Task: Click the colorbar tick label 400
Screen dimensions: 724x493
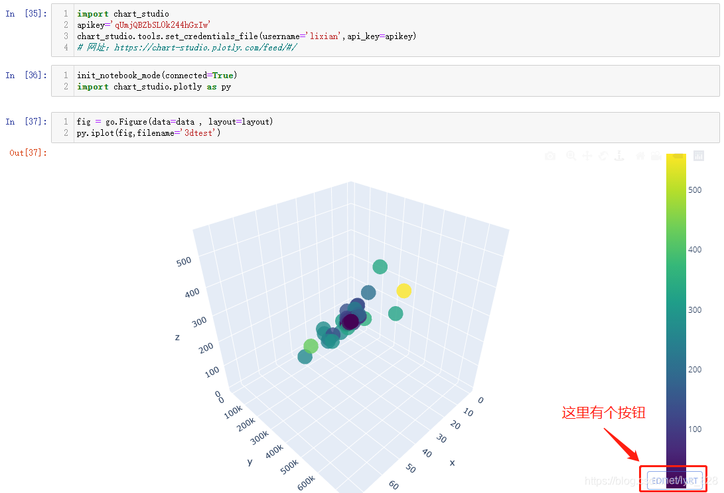Action: point(694,250)
